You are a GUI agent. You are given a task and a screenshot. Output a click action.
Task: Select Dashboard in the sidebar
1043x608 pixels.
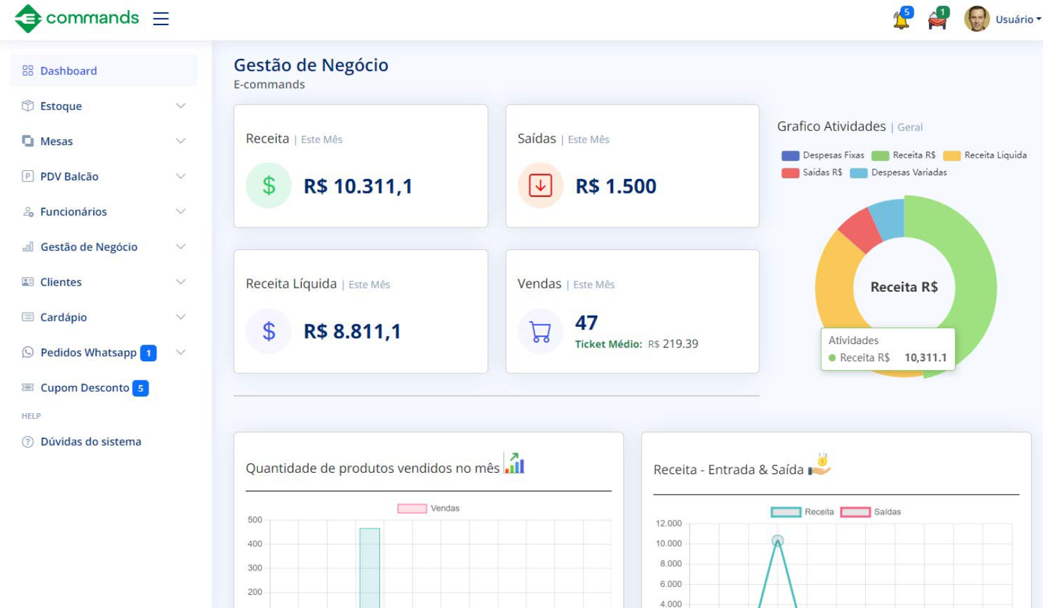[104, 71]
